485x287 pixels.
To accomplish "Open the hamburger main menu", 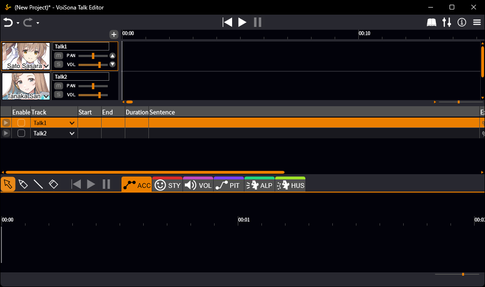I will pos(477,22).
